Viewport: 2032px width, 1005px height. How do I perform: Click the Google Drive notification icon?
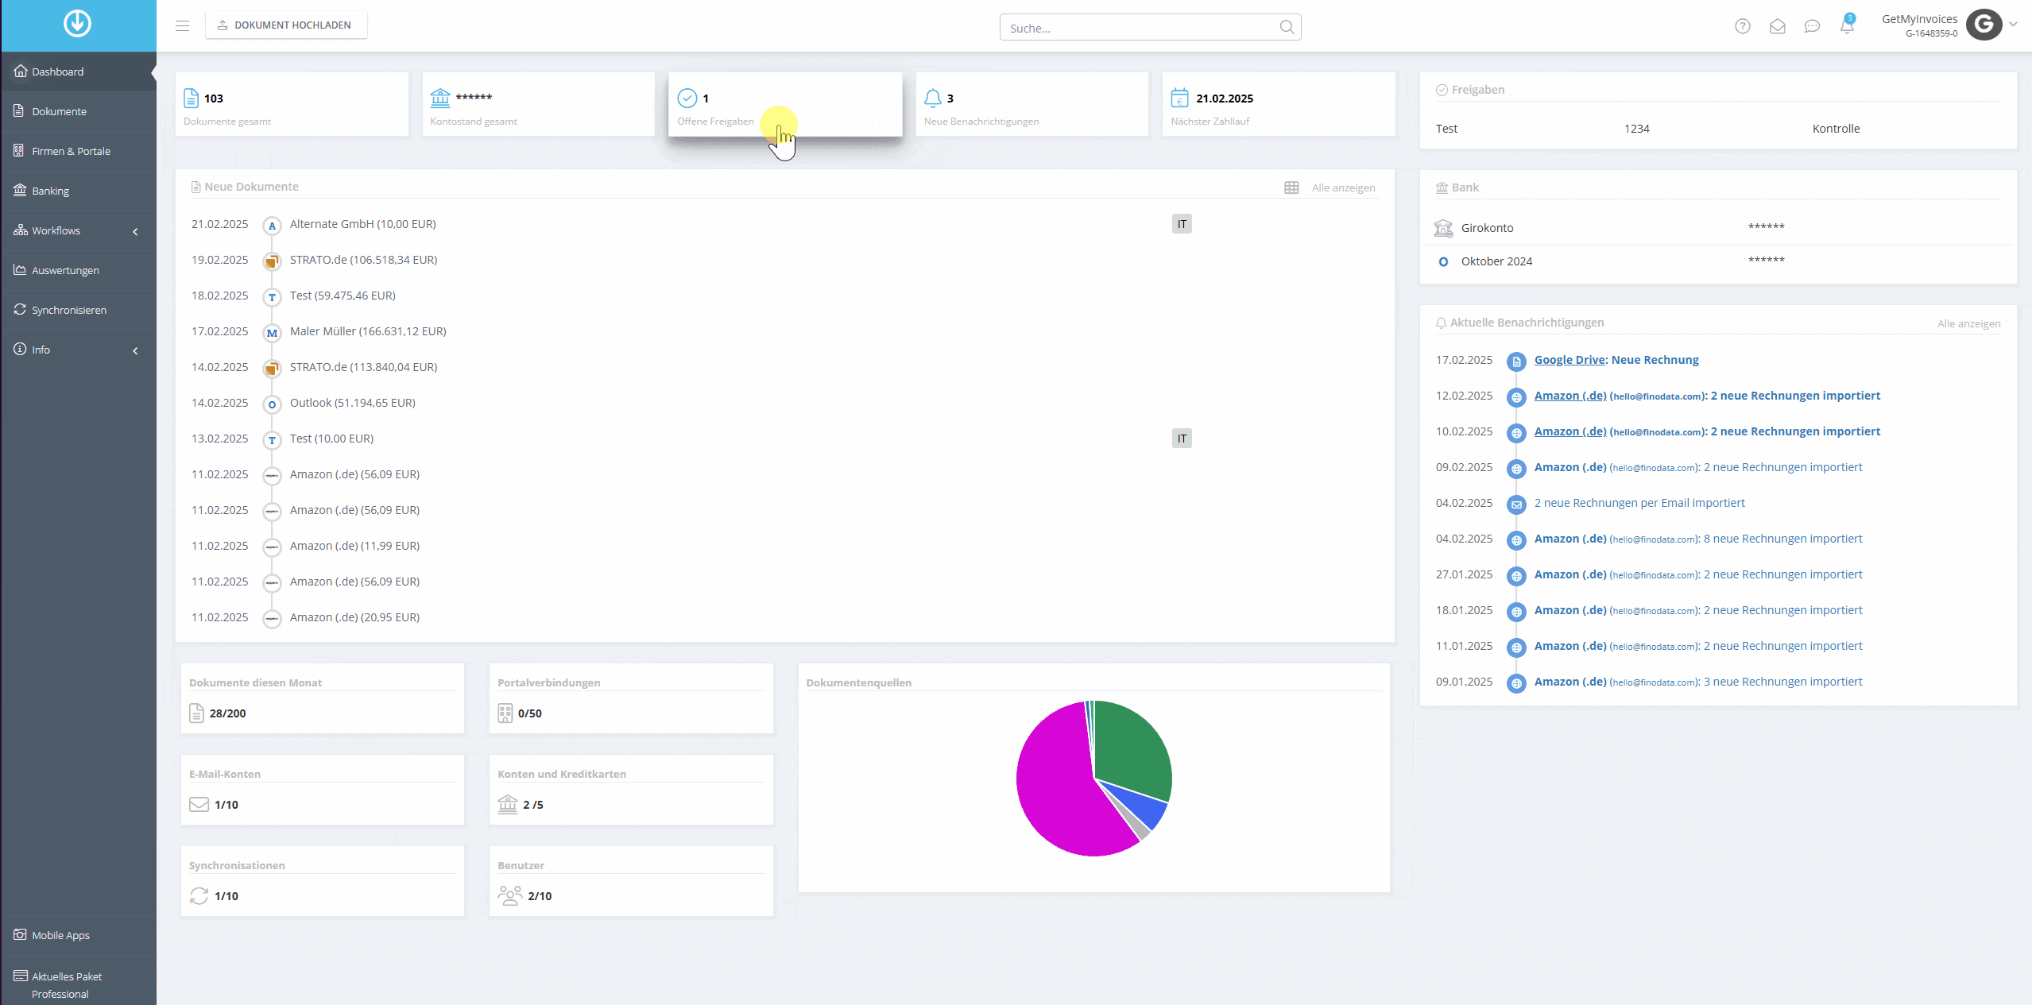1516,361
